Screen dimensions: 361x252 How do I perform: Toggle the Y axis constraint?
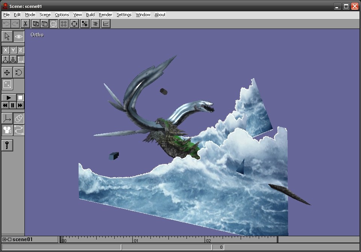(12, 49)
